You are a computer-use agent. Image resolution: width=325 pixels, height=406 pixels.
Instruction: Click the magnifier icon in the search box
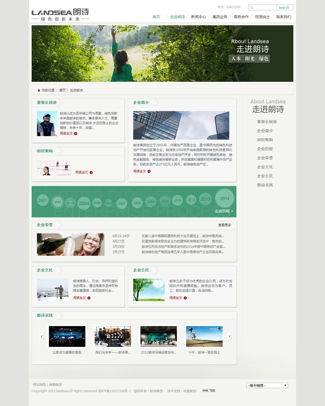[251, 7]
